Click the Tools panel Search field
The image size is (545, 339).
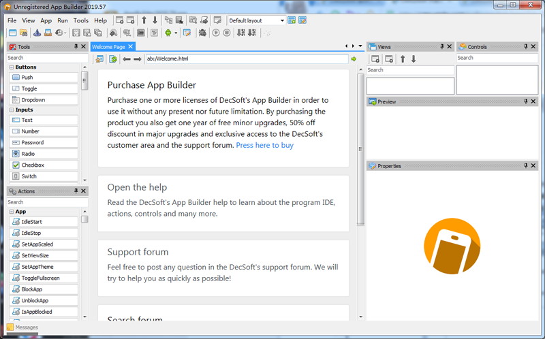(47, 58)
